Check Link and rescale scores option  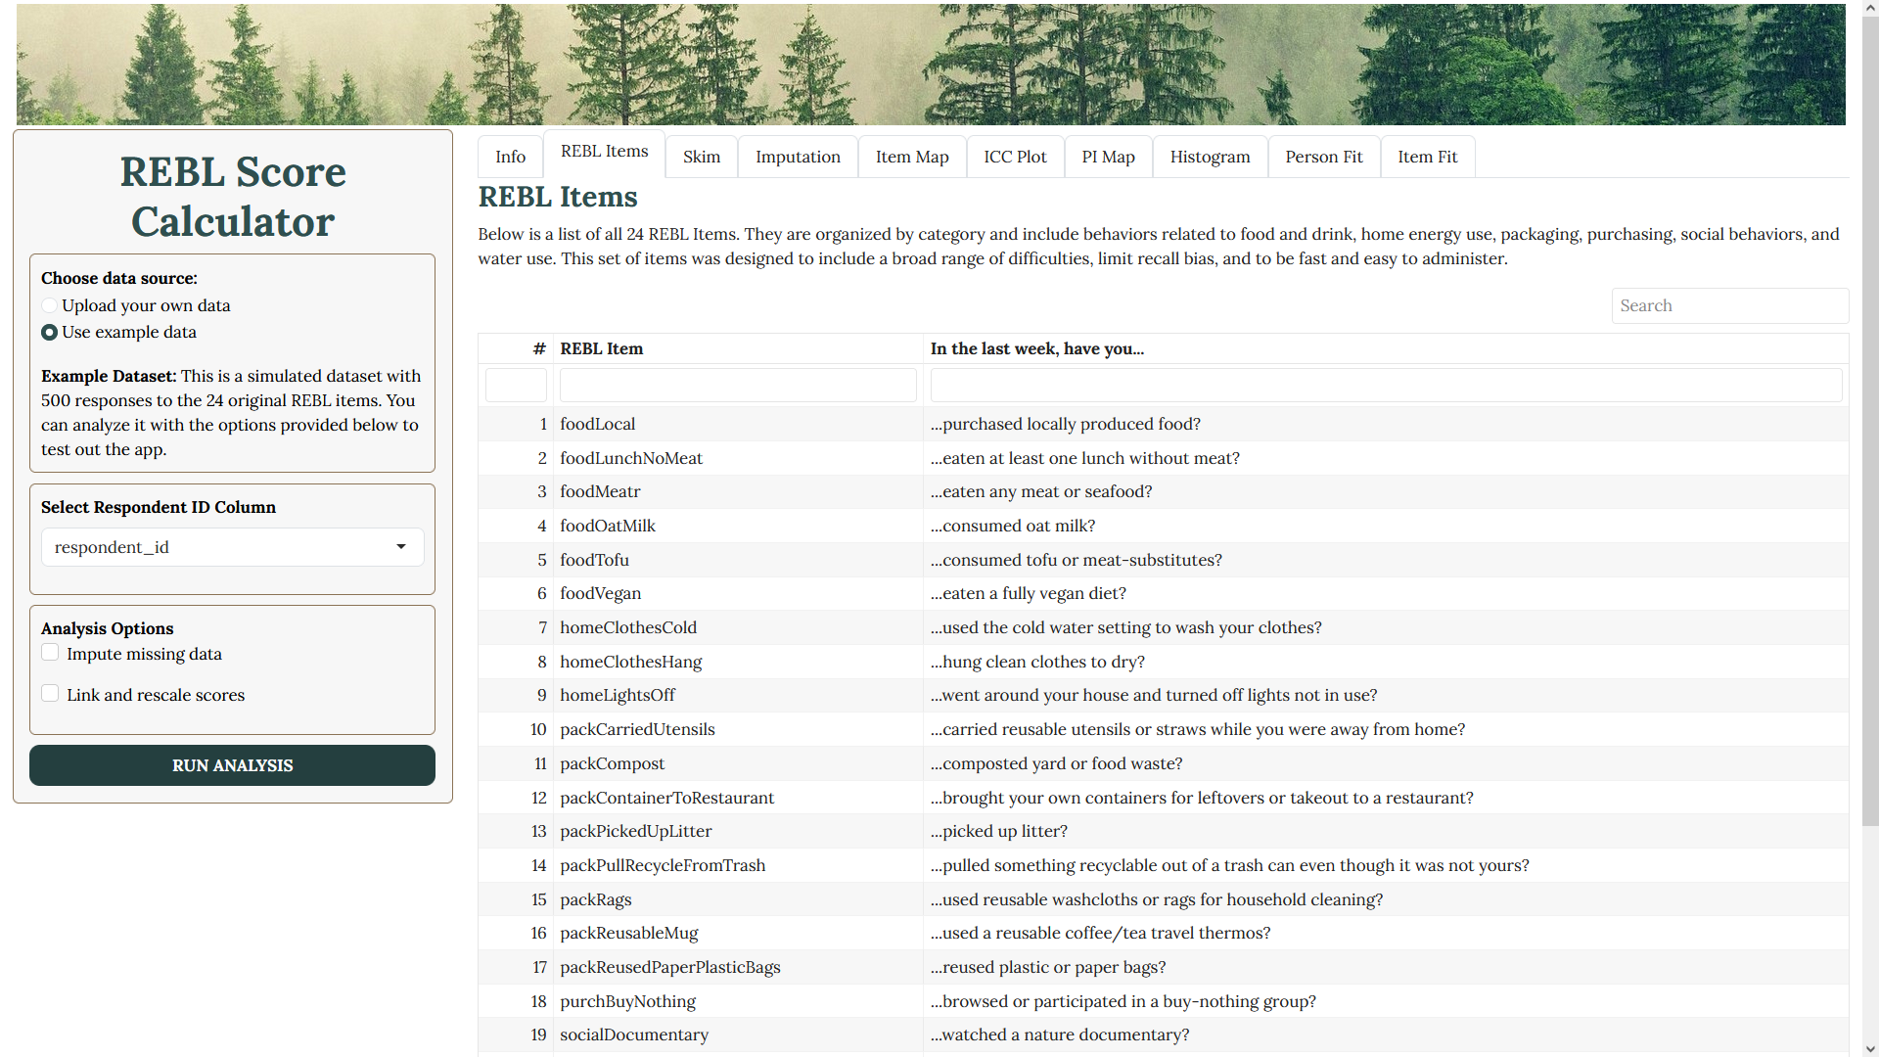coord(51,694)
